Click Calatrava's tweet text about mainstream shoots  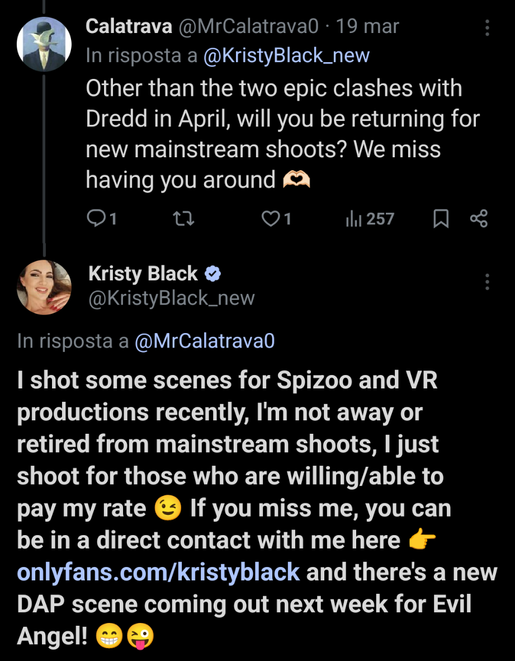[x=274, y=134]
